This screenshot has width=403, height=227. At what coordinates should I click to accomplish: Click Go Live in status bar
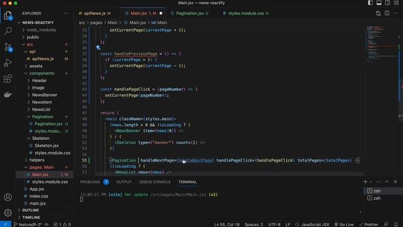344,224
